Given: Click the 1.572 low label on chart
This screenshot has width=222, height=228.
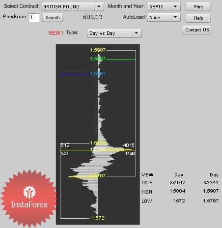Looking at the screenshot, I should [98, 218].
